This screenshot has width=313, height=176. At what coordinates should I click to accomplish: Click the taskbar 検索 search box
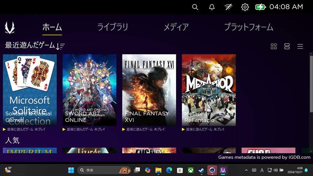pos(104,170)
